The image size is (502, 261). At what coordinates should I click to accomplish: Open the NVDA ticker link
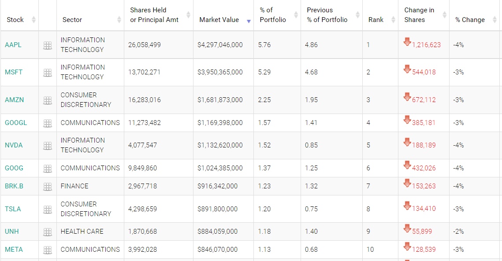click(14, 145)
